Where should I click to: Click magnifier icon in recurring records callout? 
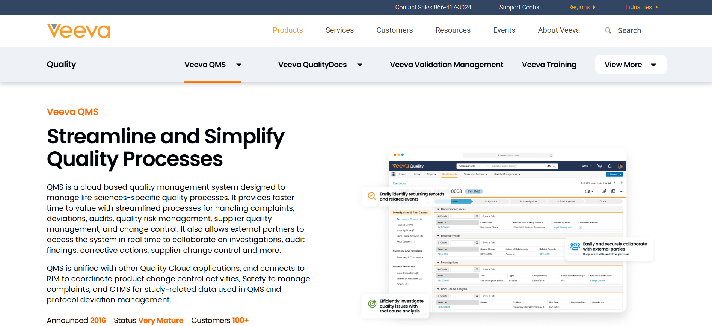(372, 196)
